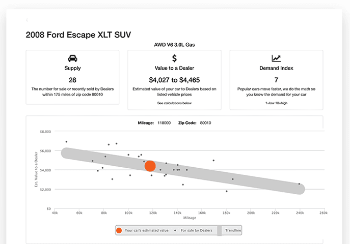Click the 'Value to a Dealer' card title
Screen dimensions: 350x244
click(x=174, y=68)
